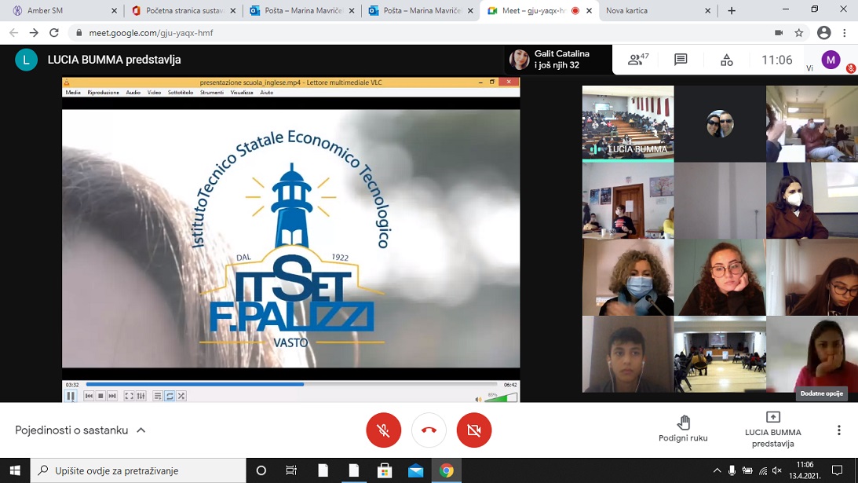858x483 pixels.
Task: Open the Chrome profile icon
Action: (x=823, y=33)
